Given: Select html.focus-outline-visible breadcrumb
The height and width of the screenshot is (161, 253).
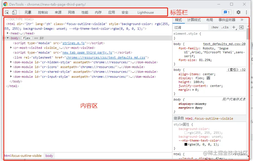Looking at the screenshot, I should pos(23,156).
